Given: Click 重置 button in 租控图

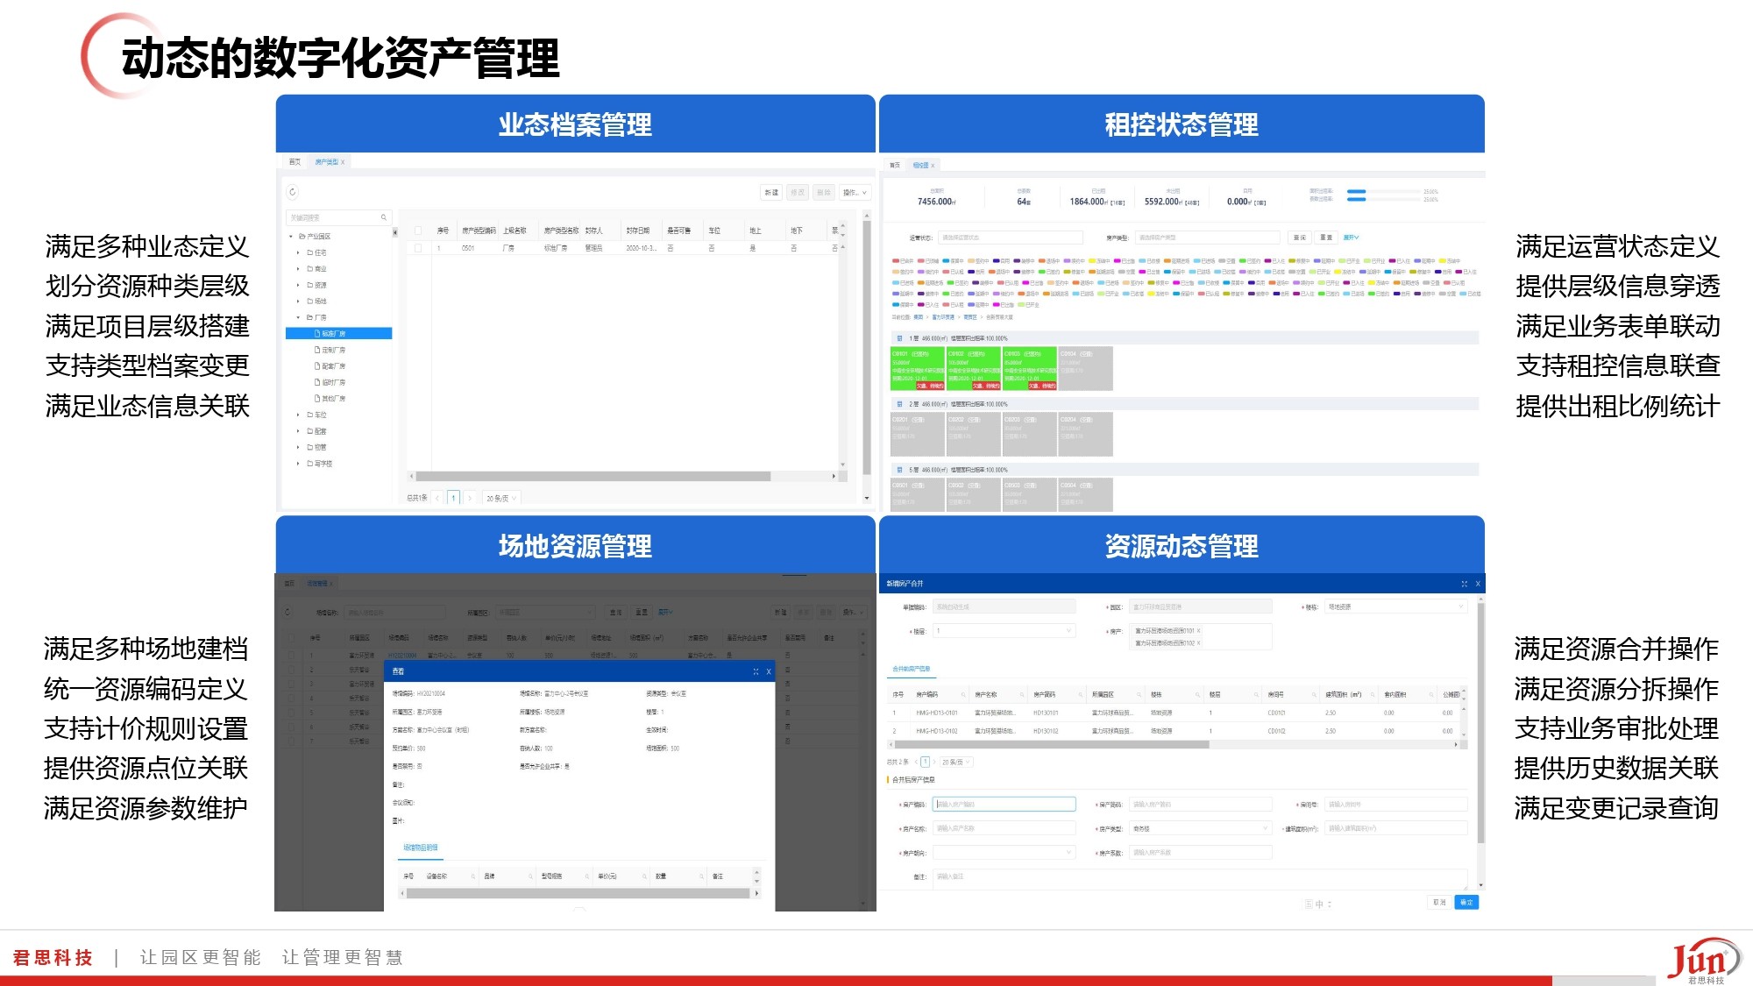Looking at the screenshot, I should (1326, 238).
